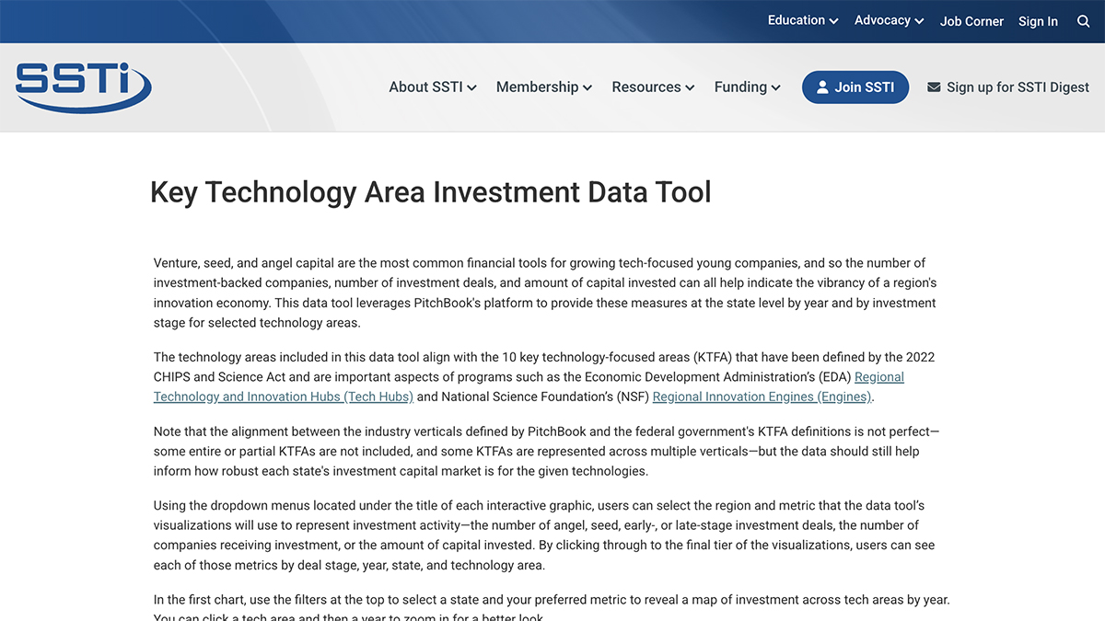
Task: Expand the Funding menu
Action: click(x=747, y=87)
